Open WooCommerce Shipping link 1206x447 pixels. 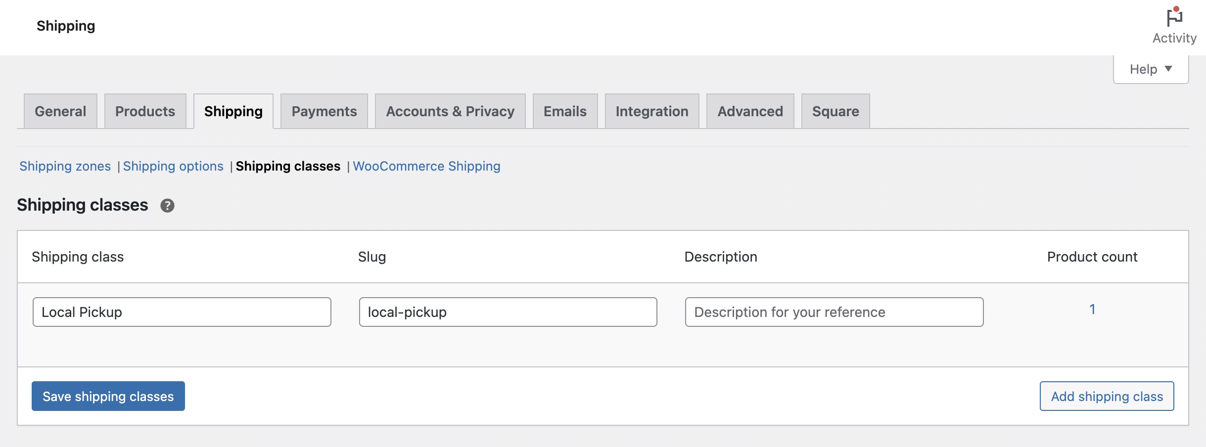pos(426,166)
